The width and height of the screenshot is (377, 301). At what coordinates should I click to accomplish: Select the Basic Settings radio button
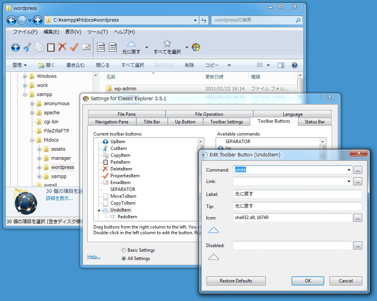pos(124,250)
